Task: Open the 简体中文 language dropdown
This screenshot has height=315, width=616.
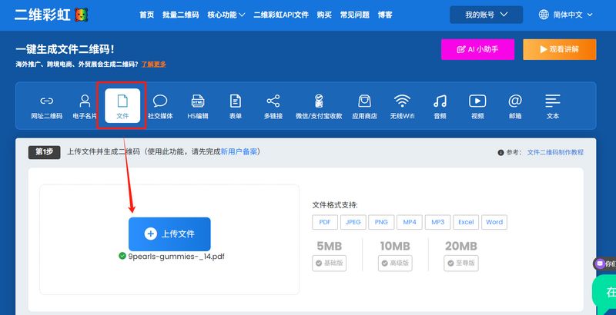Action: click(x=566, y=15)
